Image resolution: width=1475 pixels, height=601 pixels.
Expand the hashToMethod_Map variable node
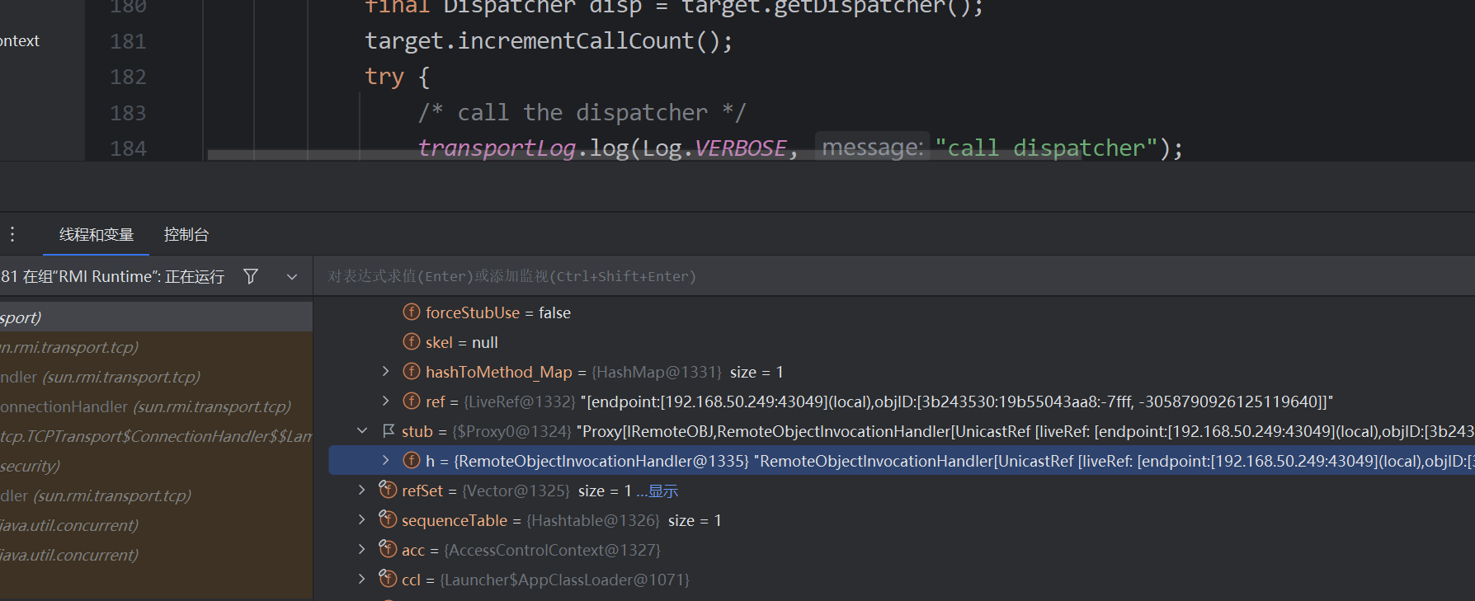(385, 372)
